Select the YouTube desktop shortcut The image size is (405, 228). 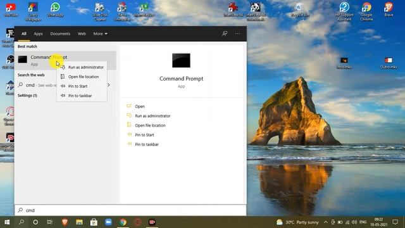pyautogui.click(x=11, y=10)
